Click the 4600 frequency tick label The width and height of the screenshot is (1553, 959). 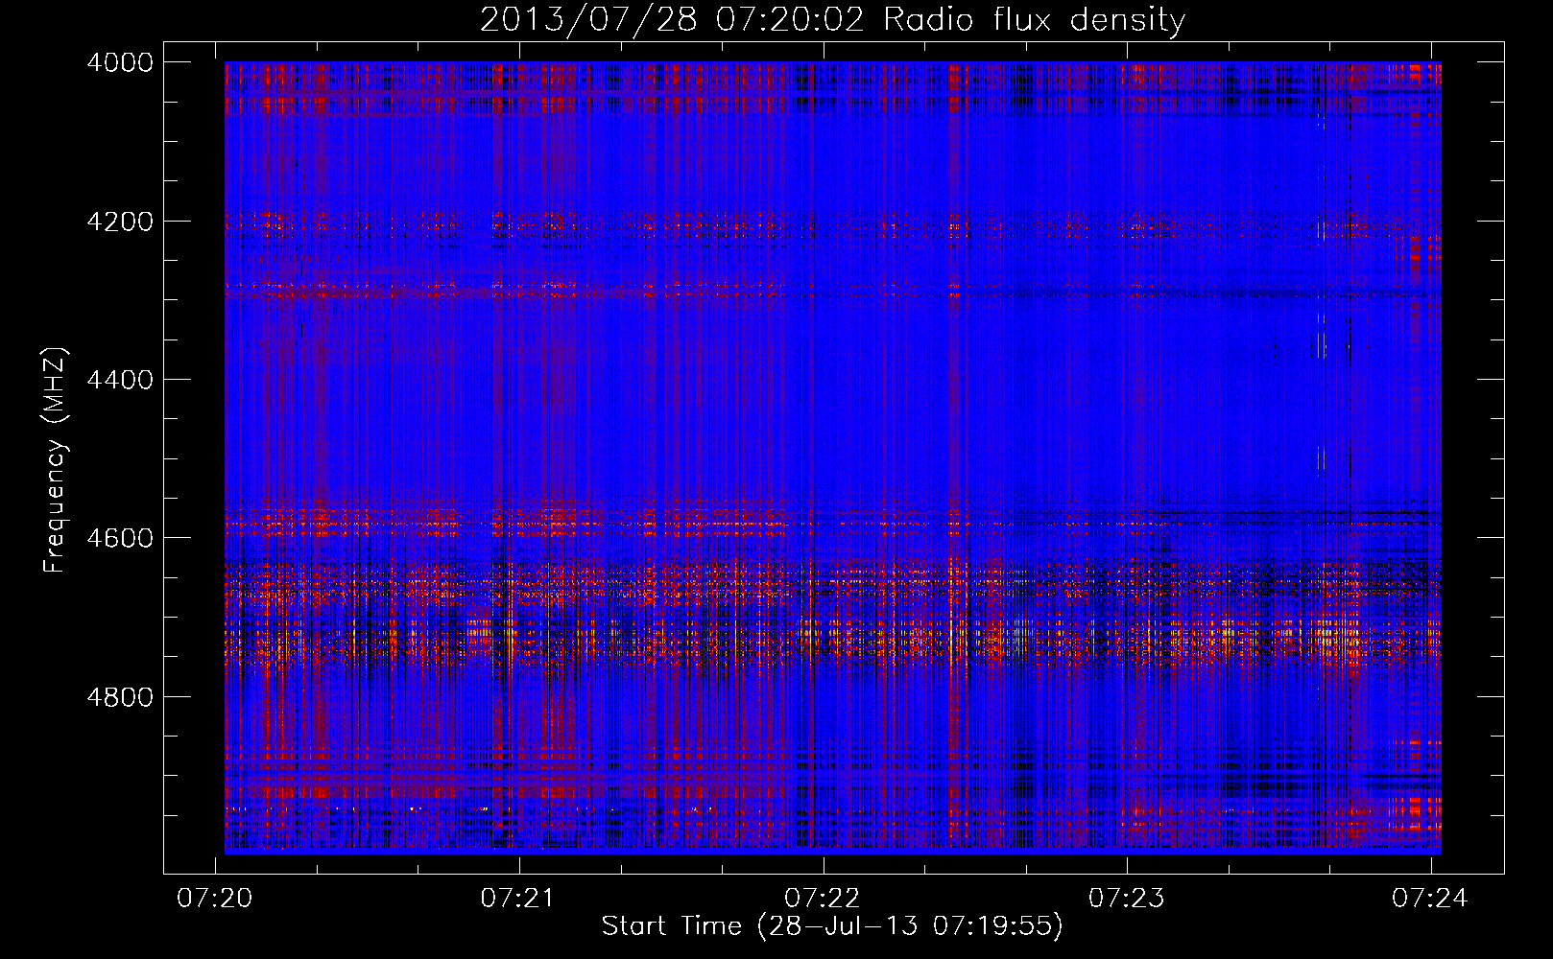pos(120,538)
